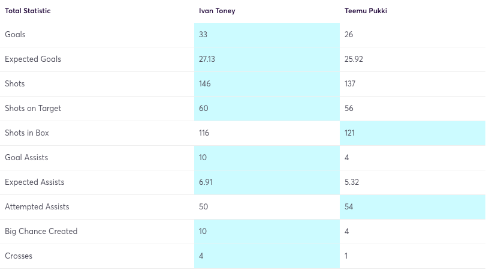Click Teemu Pukki's Goals value 26
This screenshot has height=270, width=486.
349,35
